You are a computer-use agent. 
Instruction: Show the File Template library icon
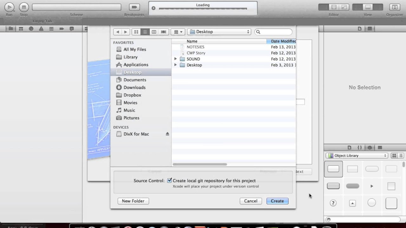point(350,148)
